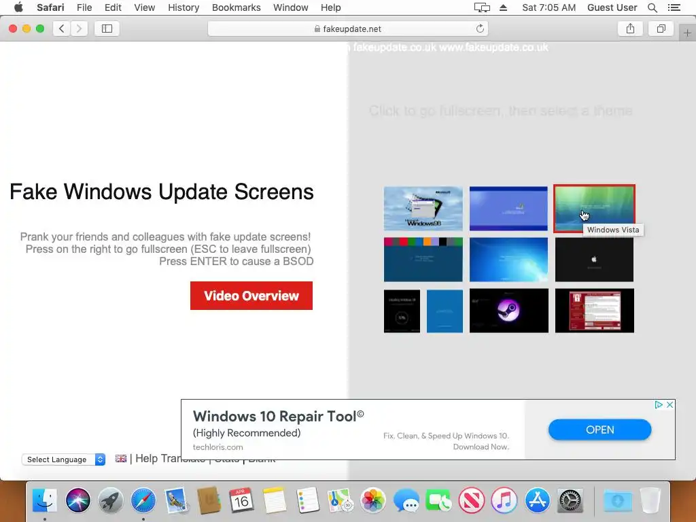
Task: Click the screen mirroring menu bar icon
Action: click(482, 7)
